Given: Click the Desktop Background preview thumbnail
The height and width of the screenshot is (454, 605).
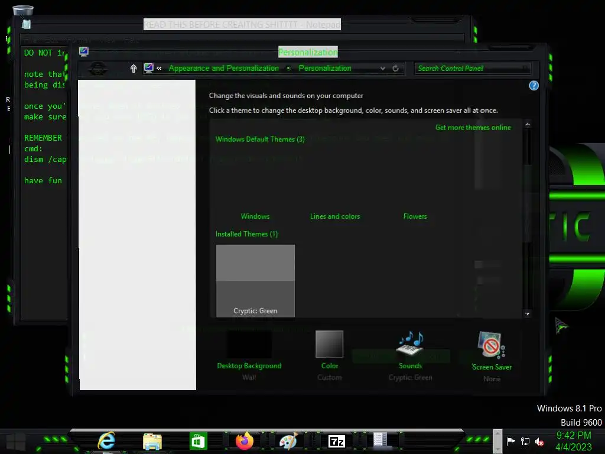Looking at the screenshot, I should [x=249, y=344].
